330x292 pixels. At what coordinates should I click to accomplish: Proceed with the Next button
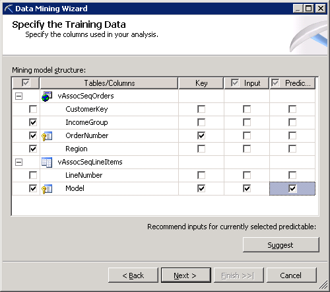186,275
